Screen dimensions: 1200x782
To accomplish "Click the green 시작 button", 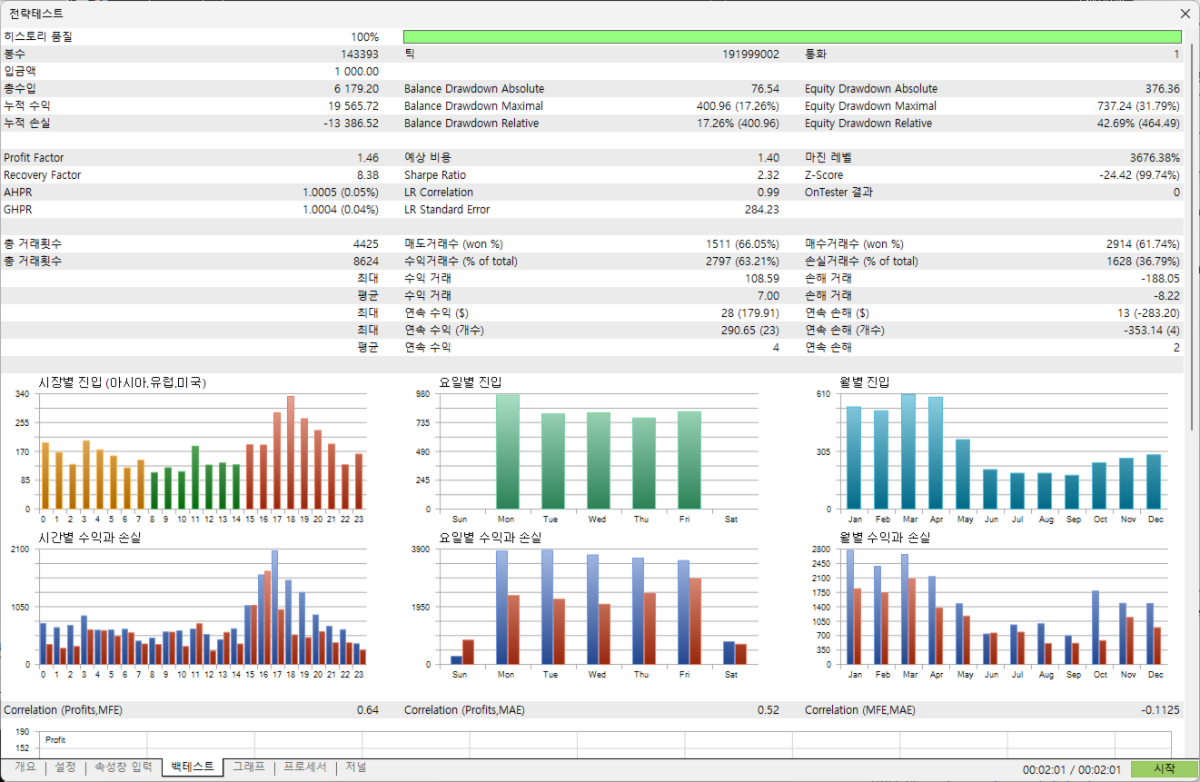I will click(x=1164, y=769).
